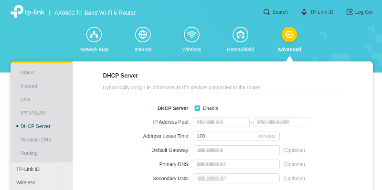382x190 pixels.
Task: Click the DHCP Server section heading
Action: click(120, 76)
